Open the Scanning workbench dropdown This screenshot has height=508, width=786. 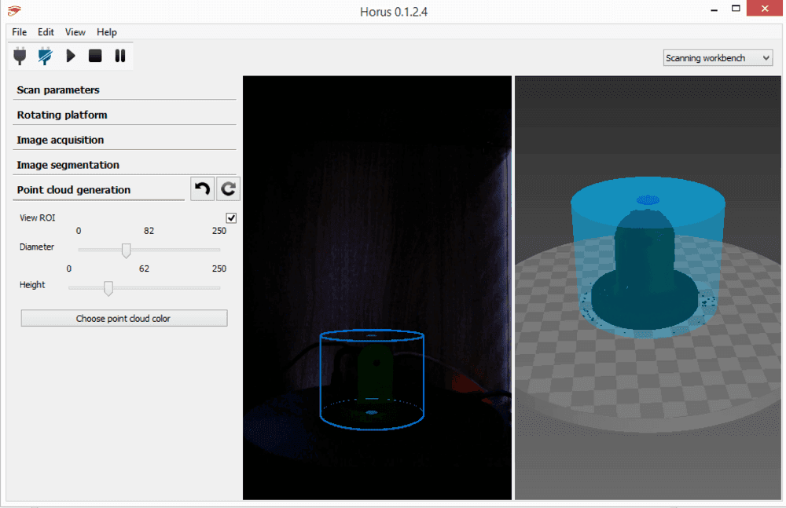[x=718, y=58]
